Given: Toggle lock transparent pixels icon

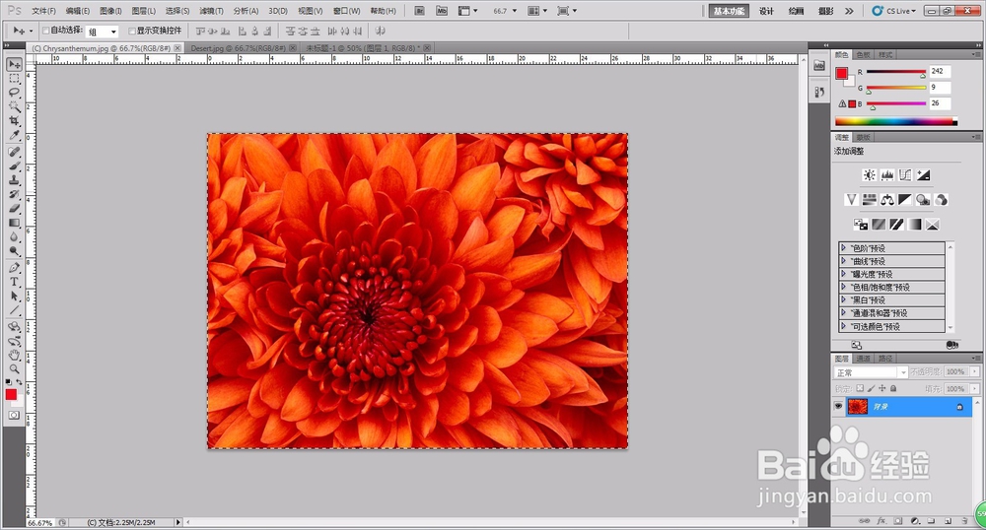Looking at the screenshot, I should [x=860, y=389].
